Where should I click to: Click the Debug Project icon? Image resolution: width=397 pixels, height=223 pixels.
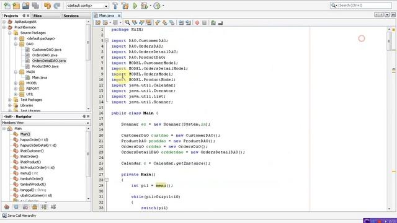[x=145, y=6]
